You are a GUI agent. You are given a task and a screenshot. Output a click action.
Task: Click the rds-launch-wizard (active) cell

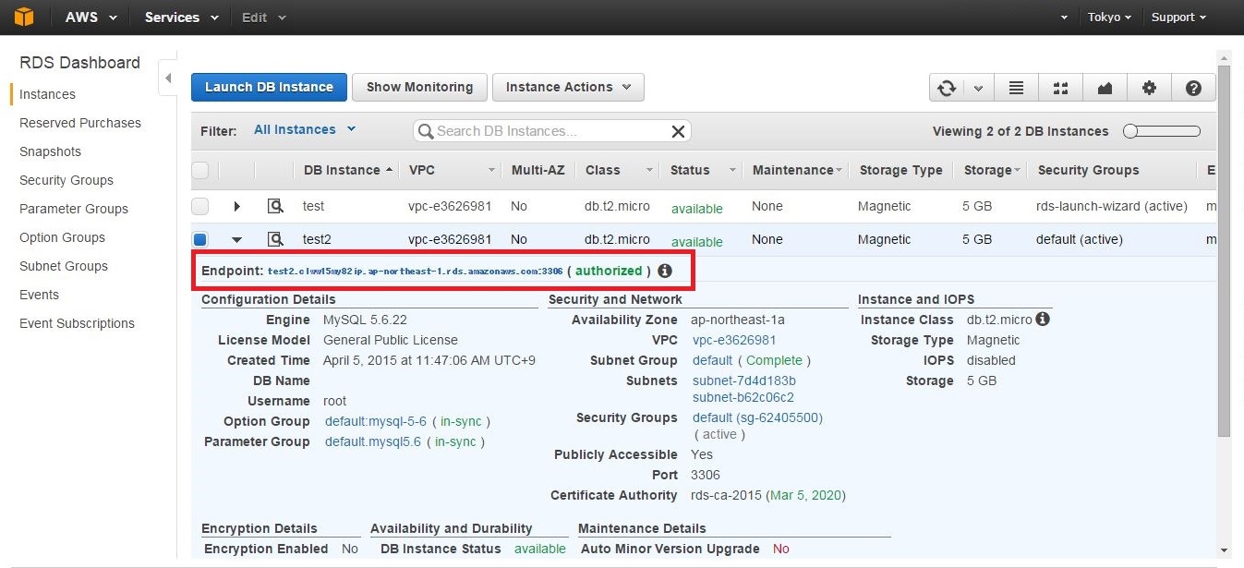[x=1112, y=206]
